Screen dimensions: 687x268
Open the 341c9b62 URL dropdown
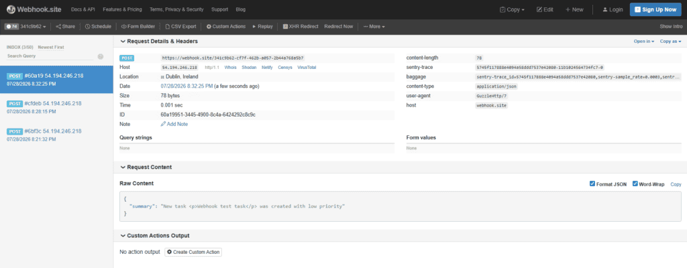(x=34, y=26)
